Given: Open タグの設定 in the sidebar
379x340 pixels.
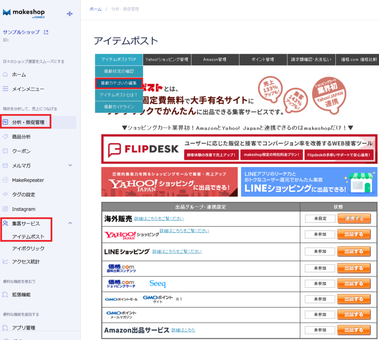Looking at the screenshot, I should [x=24, y=194].
